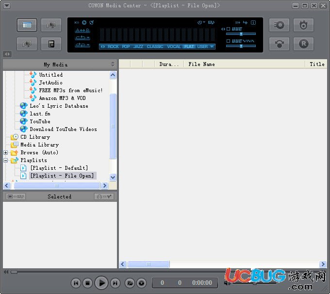This screenshot has width=330, height=294.
Task: Select JetAudio in the media tree
Action: pyautogui.click(x=51, y=82)
